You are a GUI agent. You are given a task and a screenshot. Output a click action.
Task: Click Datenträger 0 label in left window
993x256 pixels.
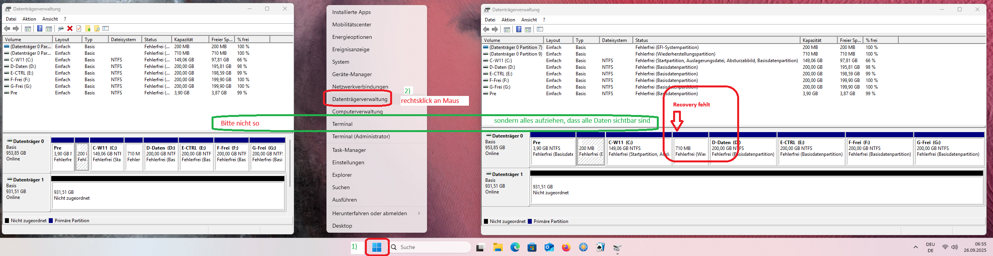28,141
